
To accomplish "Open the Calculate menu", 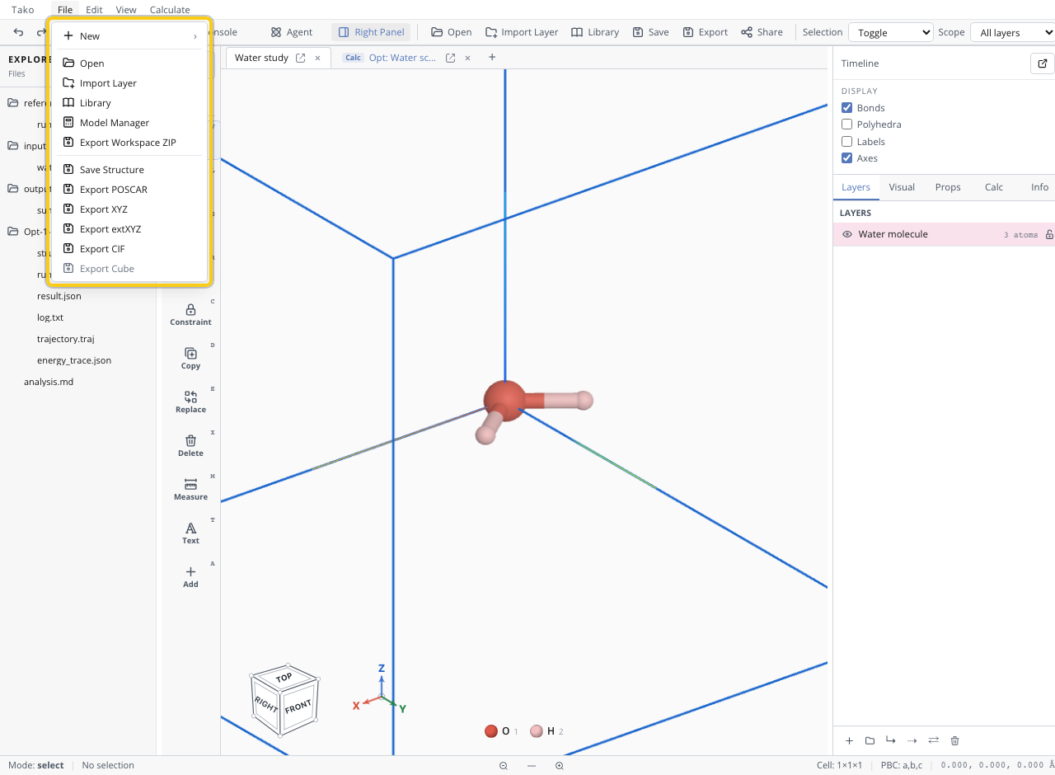I will tap(170, 10).
